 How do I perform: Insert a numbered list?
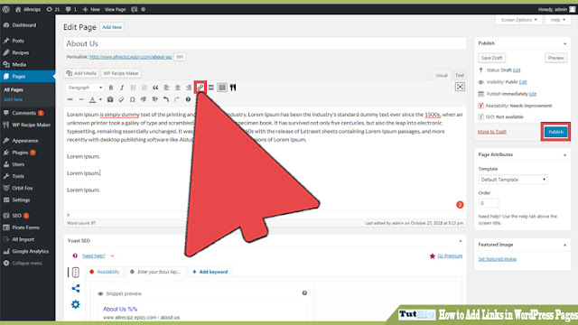pyautogui.click(x=144, y=88)
